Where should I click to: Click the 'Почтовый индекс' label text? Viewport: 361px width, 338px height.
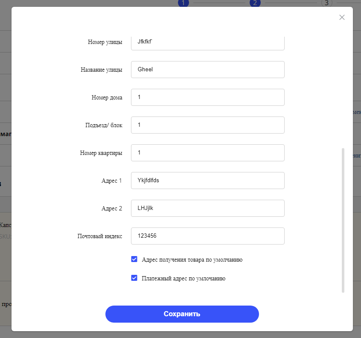100,236
